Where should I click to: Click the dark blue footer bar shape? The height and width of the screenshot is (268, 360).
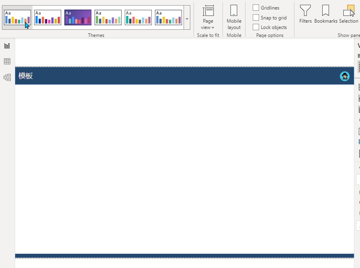185,256
